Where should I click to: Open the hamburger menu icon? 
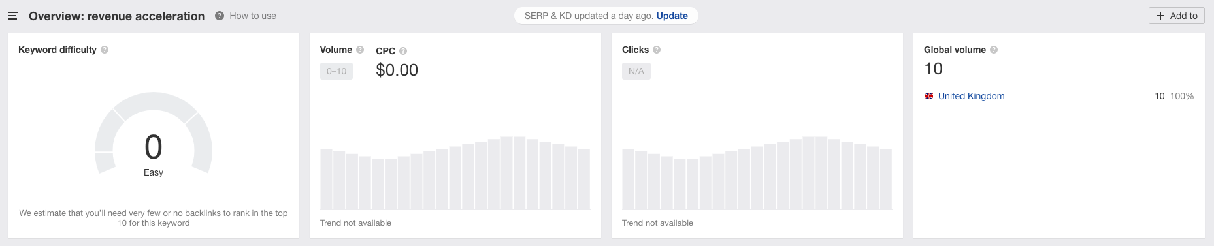pos(13,16)
